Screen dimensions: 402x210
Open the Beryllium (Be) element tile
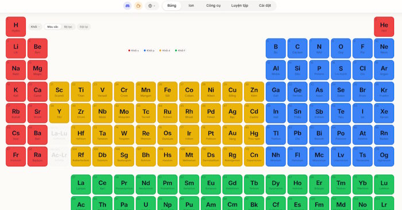coord(37,48)
